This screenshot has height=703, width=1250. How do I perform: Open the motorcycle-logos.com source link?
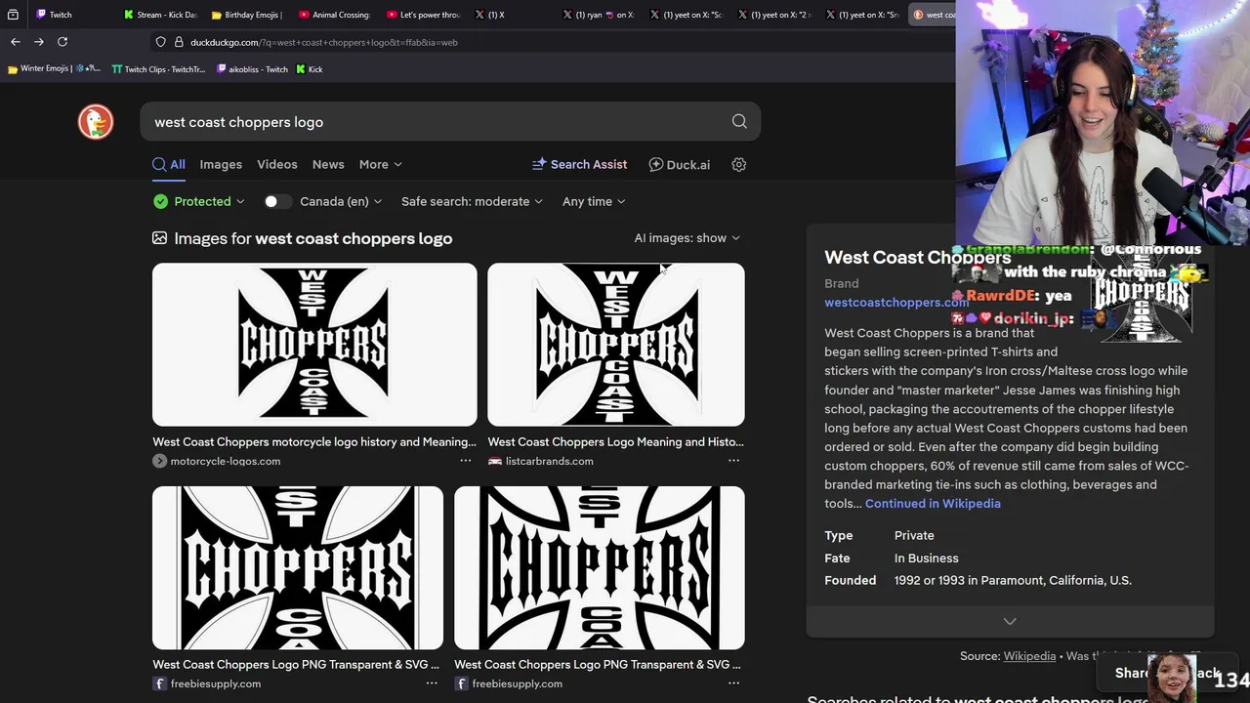coord(226,461)
